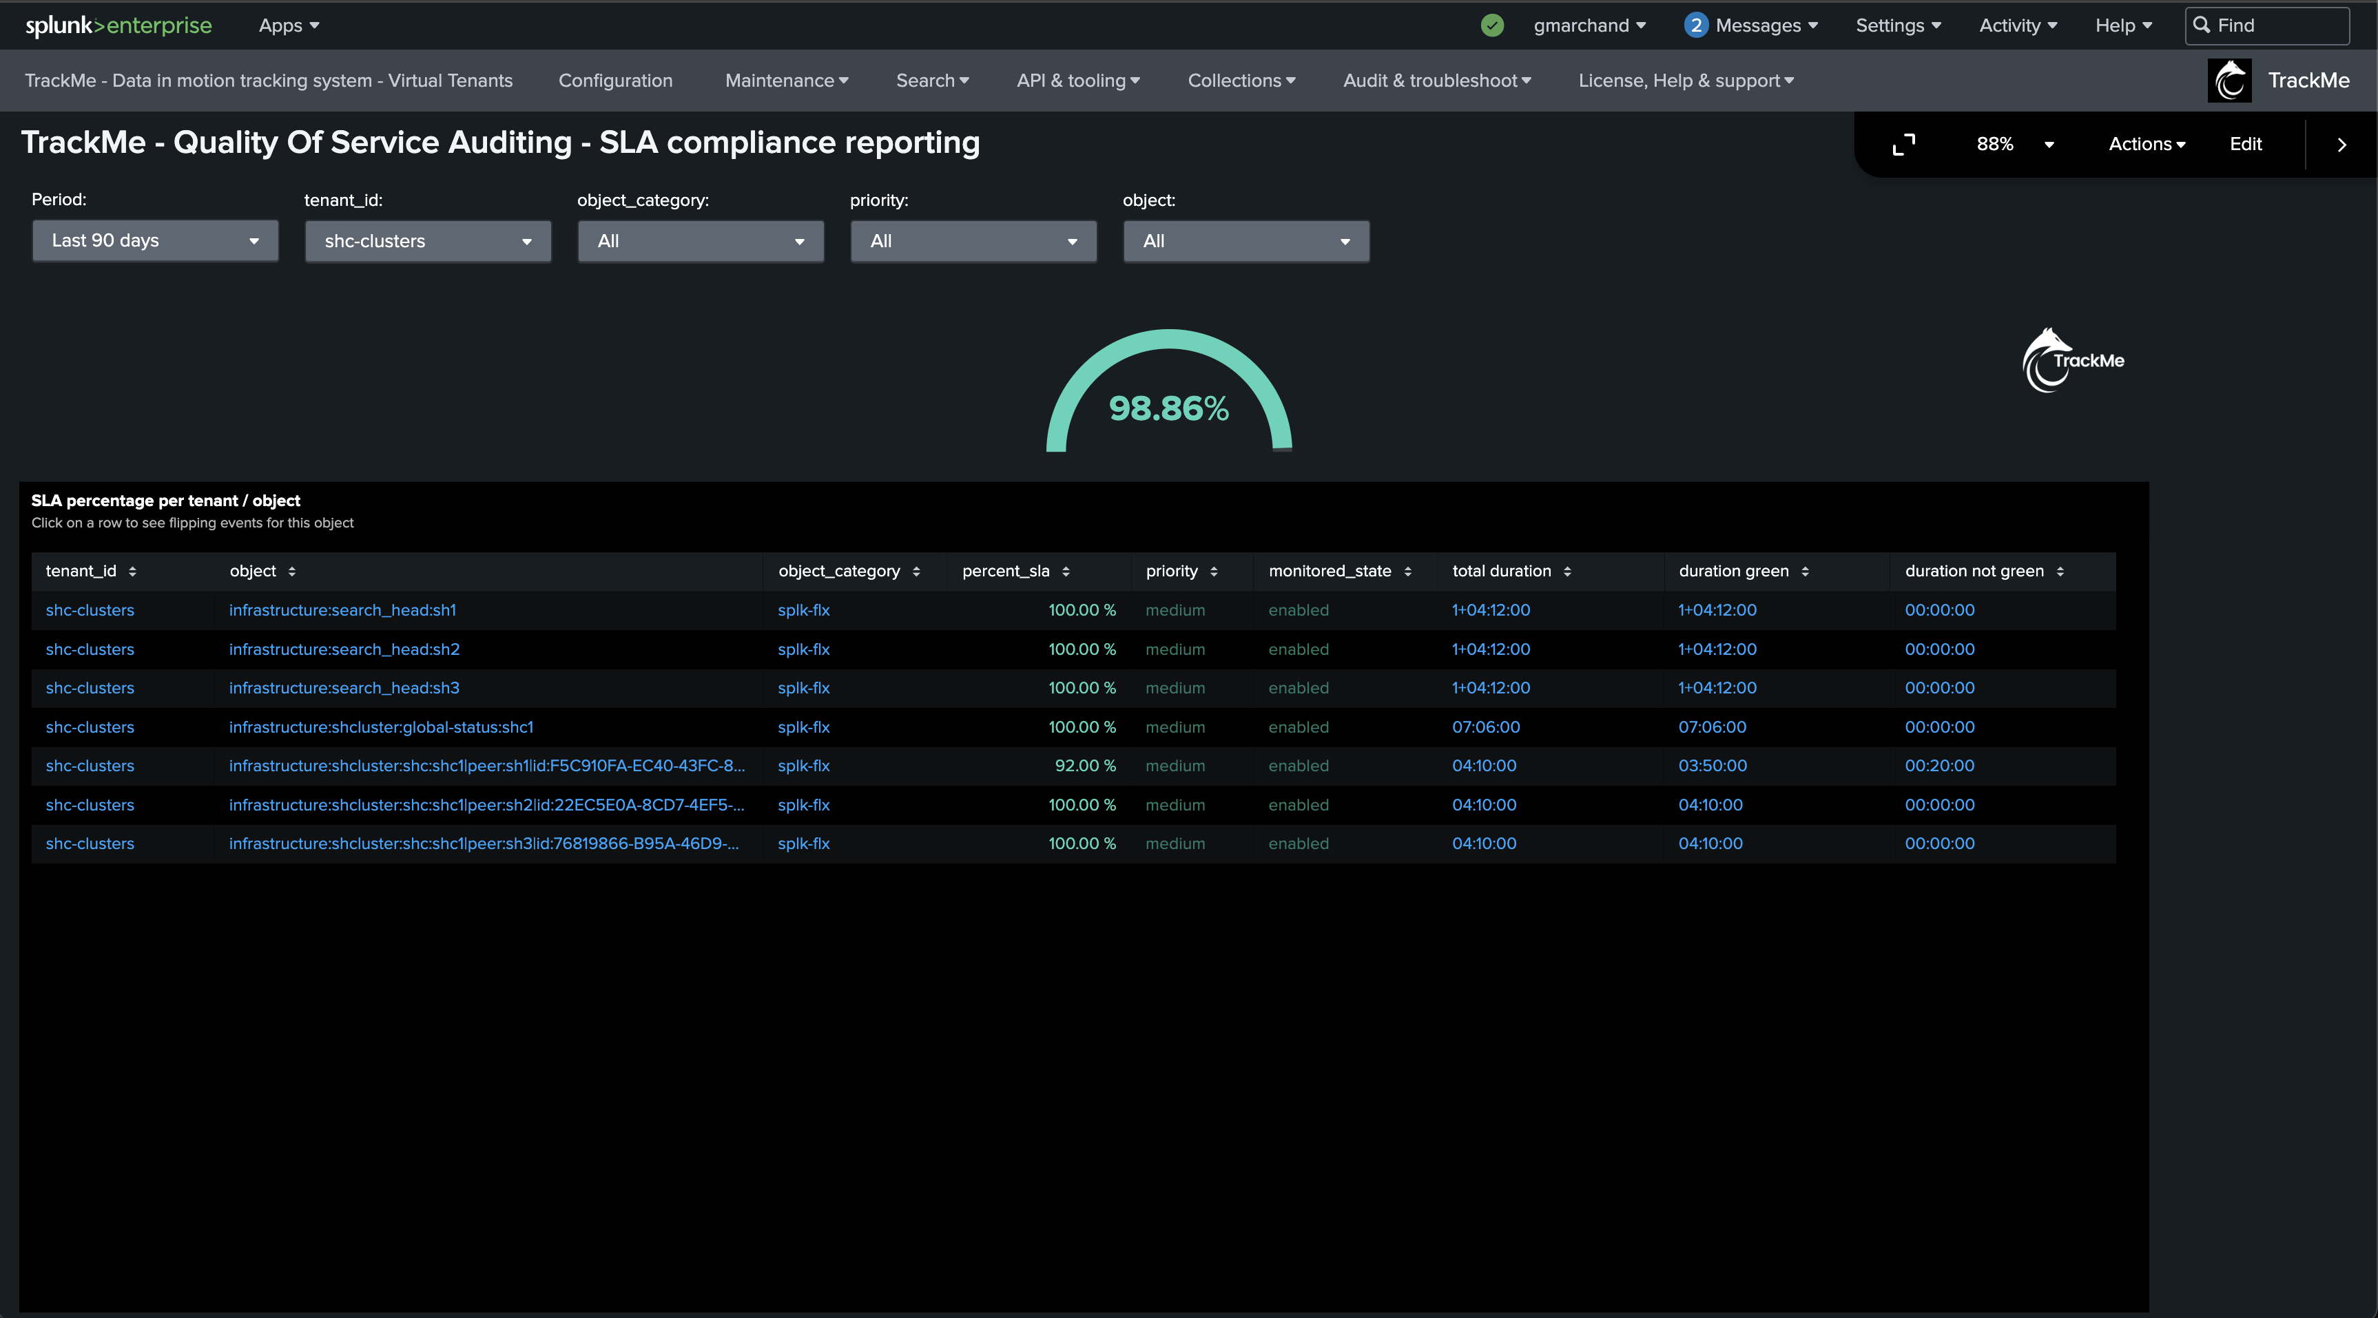Screen dimensions: 2378x1318
Task: Open the Messages menu
Action: [1766, 26]
